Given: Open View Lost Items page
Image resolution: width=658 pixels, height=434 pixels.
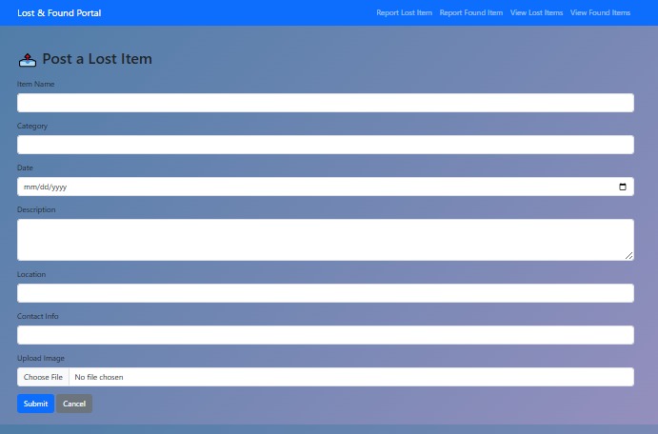Looking at the screenshot, I should point(536,13).
